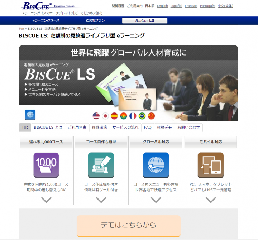Screen dimensions: 258x240
Task: Click the purple 1000 courses folder icon
Action: click(x=46, y=165)
